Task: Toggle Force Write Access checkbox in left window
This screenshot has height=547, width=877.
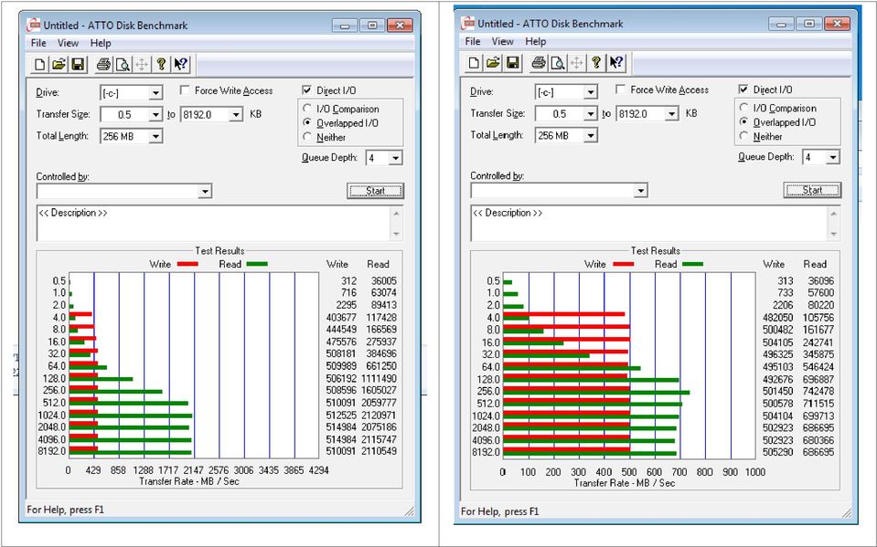Action: click(x=185, y=90)
